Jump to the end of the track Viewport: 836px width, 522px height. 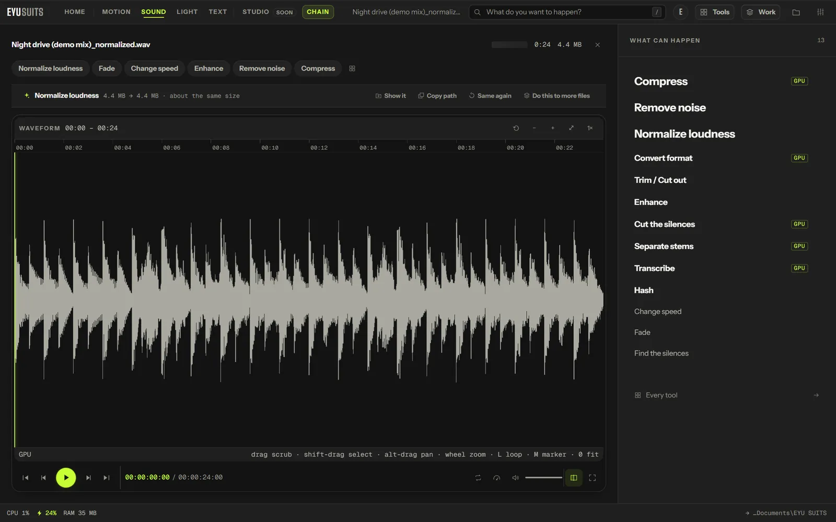(106, 478)
